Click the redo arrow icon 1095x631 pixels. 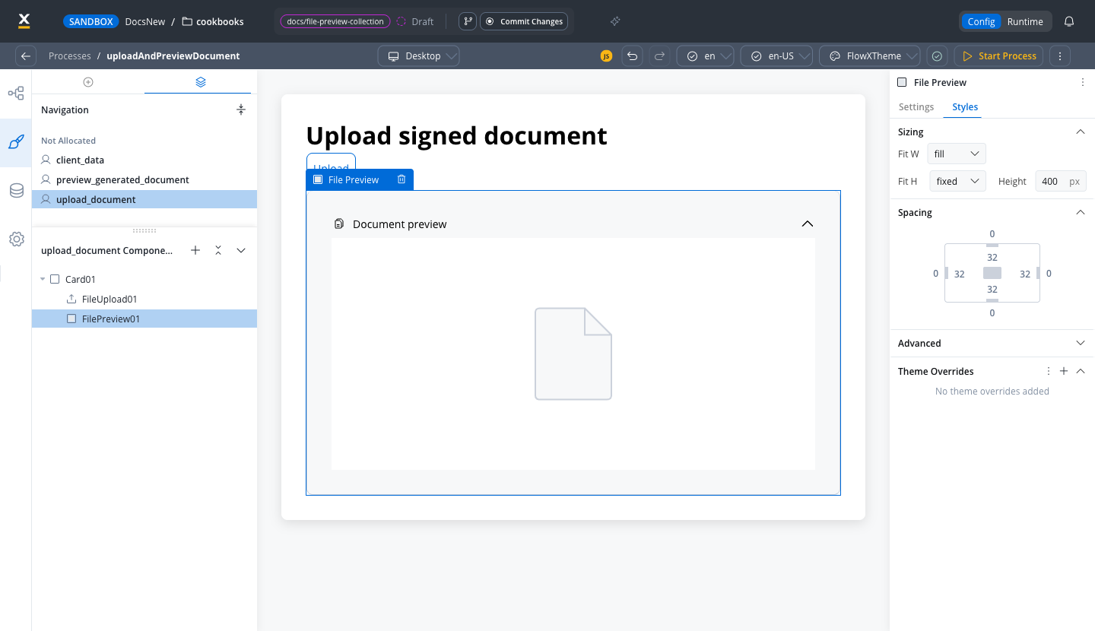tap(659, 55)
